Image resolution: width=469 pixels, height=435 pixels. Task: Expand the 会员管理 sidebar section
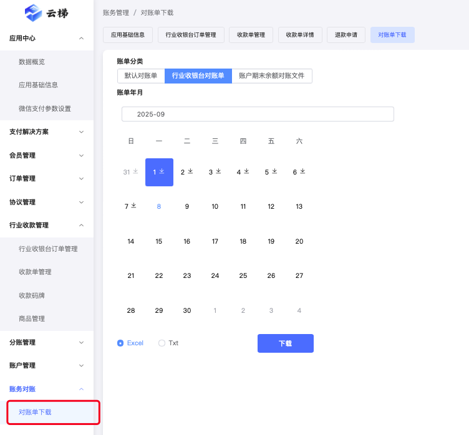tap(47, 155)
